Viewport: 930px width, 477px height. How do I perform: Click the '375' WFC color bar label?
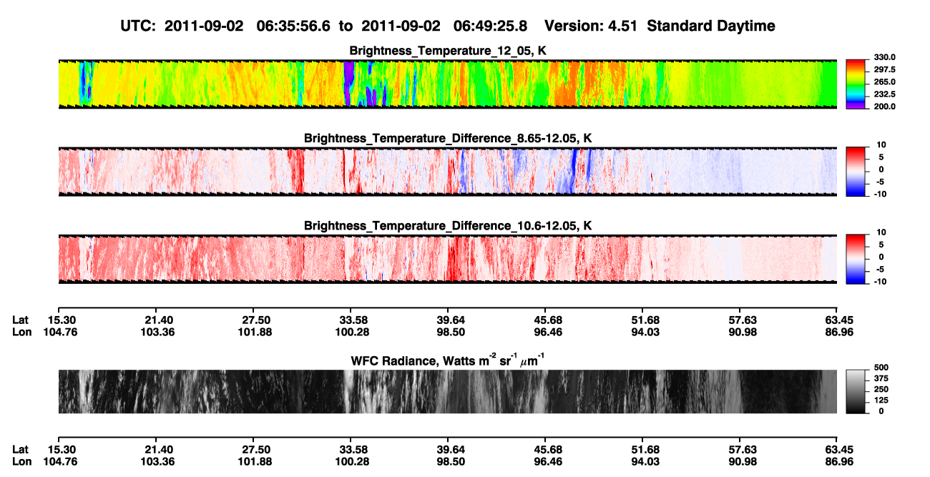[881, 379]
